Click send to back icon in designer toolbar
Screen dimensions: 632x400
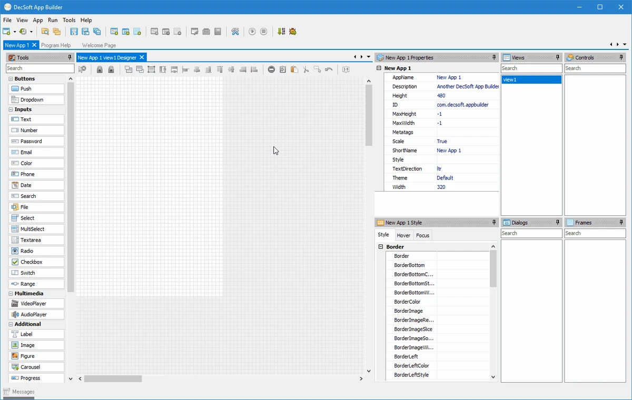point(140,69)
